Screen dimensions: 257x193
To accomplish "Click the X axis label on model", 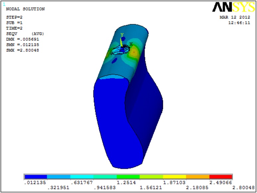I will tap(131, 44).
